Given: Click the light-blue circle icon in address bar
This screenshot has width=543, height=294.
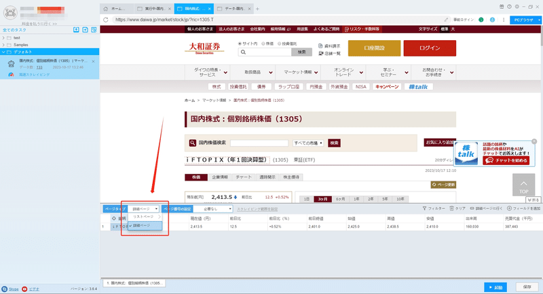Looking at the screenshot, I should (492, 20).
